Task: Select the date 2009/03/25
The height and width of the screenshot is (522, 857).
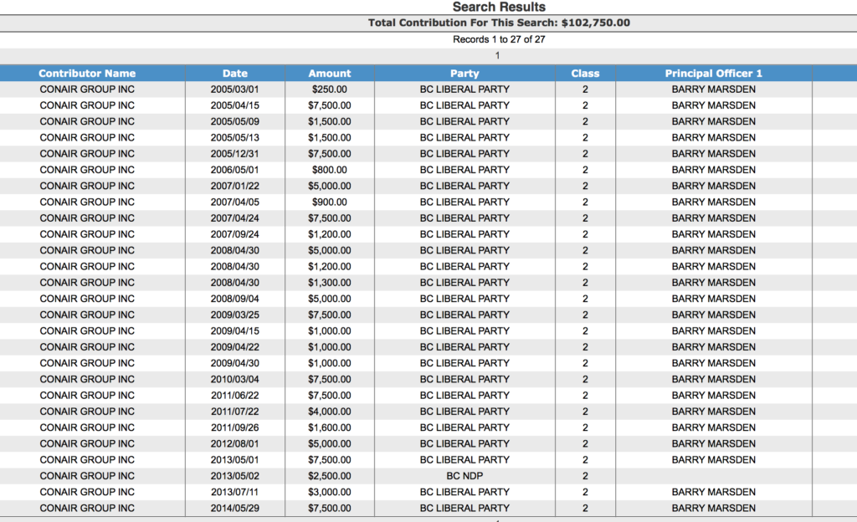Action: coord(235,315)
